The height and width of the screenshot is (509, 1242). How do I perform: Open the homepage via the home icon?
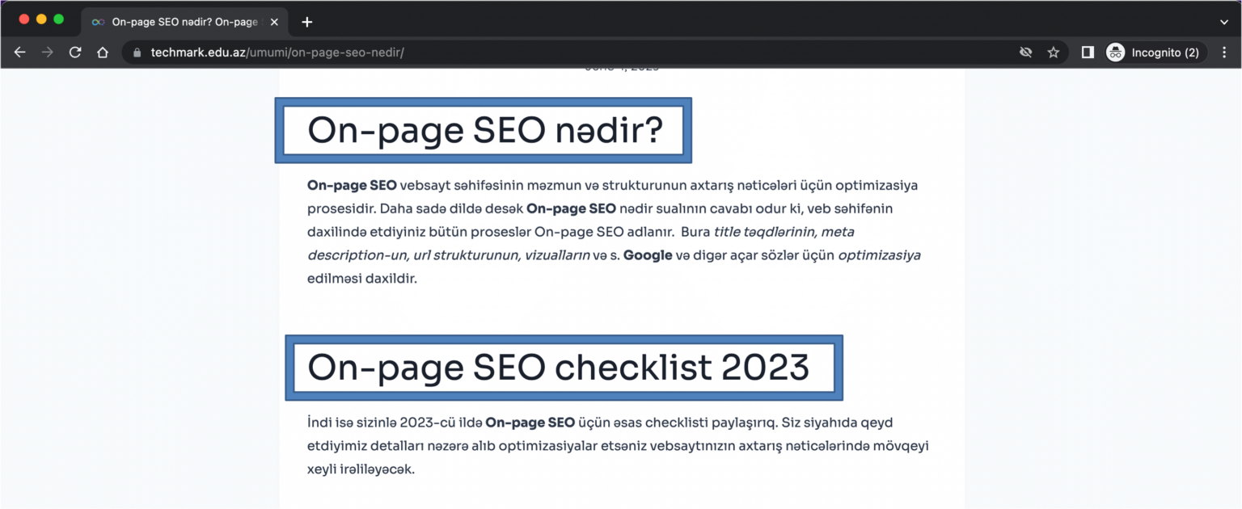[102, 52]
